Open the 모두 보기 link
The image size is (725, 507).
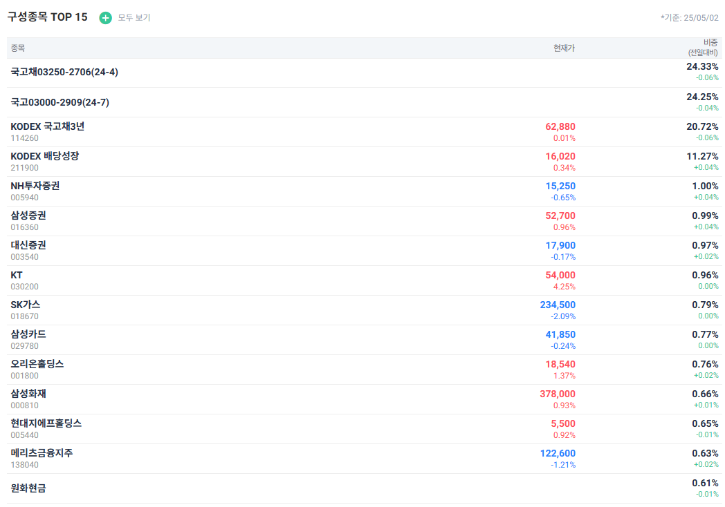click(134, 17)
